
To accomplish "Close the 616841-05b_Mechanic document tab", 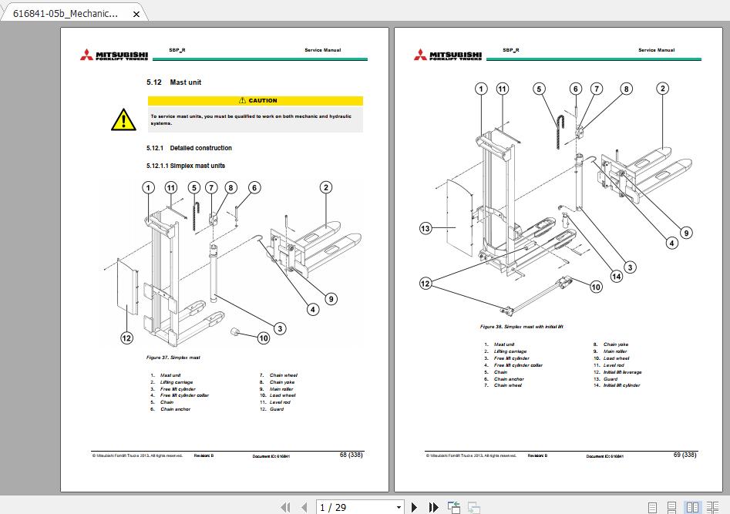I will tap(136, 14).
